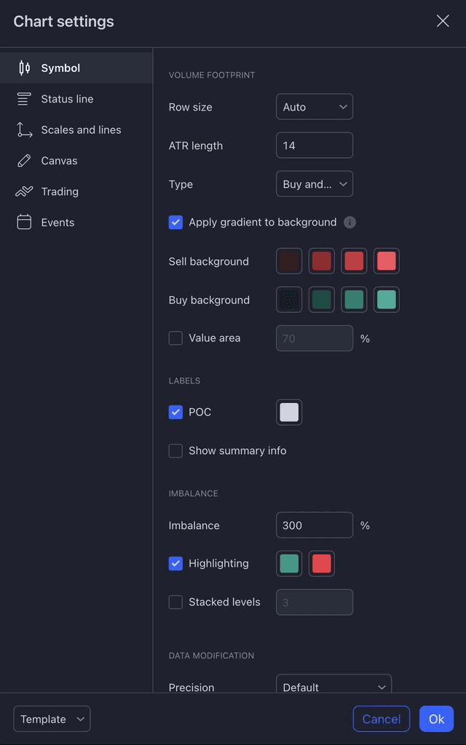Image resolution: width=466 pixels, height=745 pixels.
Task: Confirm settings with the Ok button
Action: pyautogui.click(x=436, y=719)
